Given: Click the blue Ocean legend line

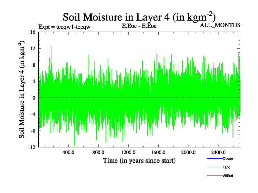Looking at the screenshot, I should click(214, 159).
